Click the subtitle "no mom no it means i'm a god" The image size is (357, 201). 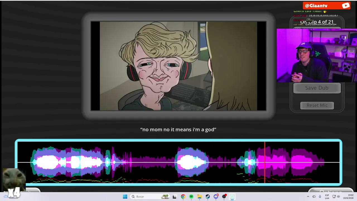(x=178, y=130)
